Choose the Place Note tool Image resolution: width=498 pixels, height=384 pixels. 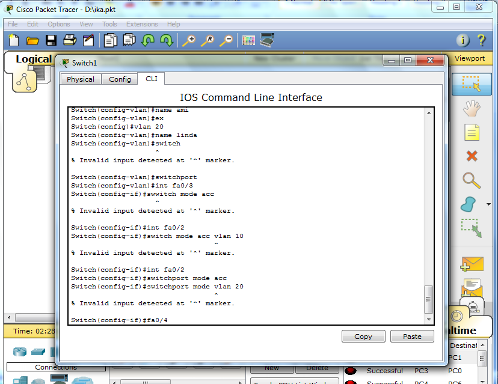point(472,132)
